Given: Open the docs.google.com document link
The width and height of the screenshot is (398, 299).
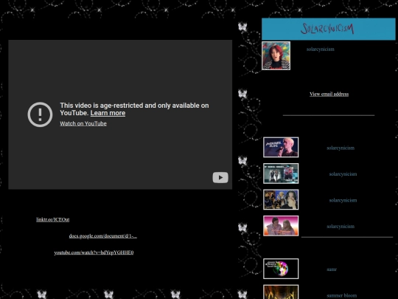Looking at the screenshot, I should [x=102, y=236].
